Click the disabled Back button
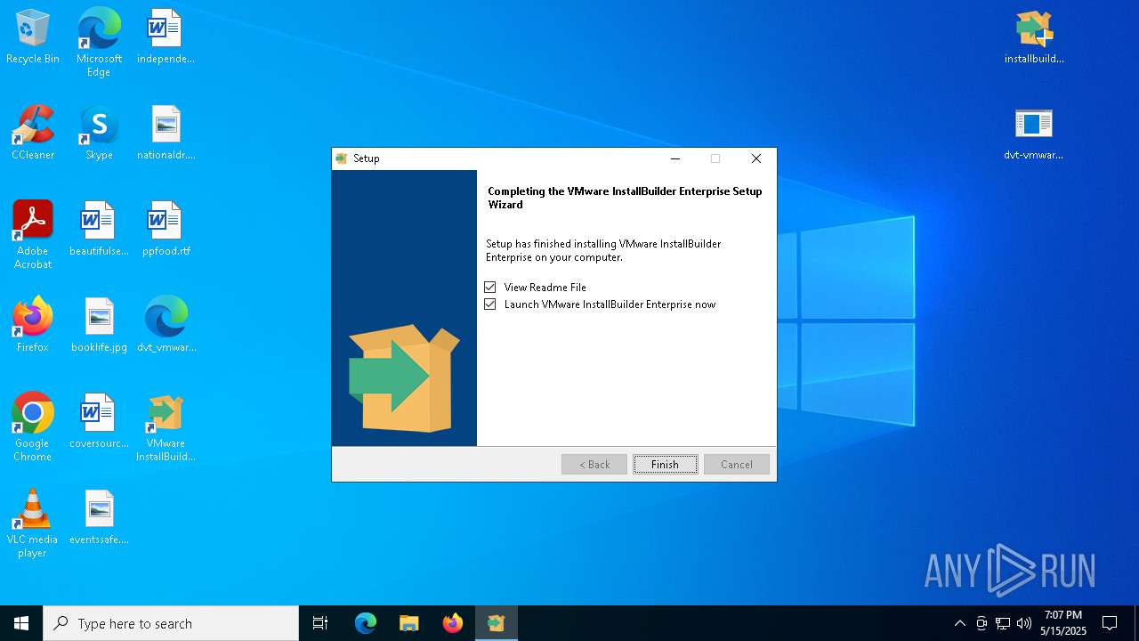1139x641 pixels. point(594,465)
